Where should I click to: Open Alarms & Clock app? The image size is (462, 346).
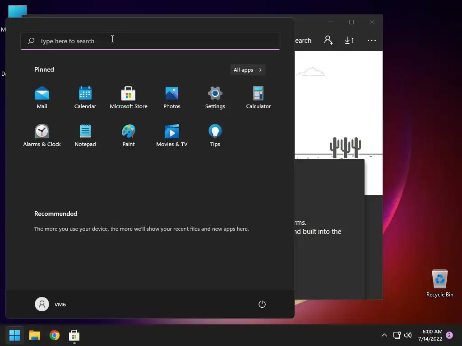click(42, 136)
